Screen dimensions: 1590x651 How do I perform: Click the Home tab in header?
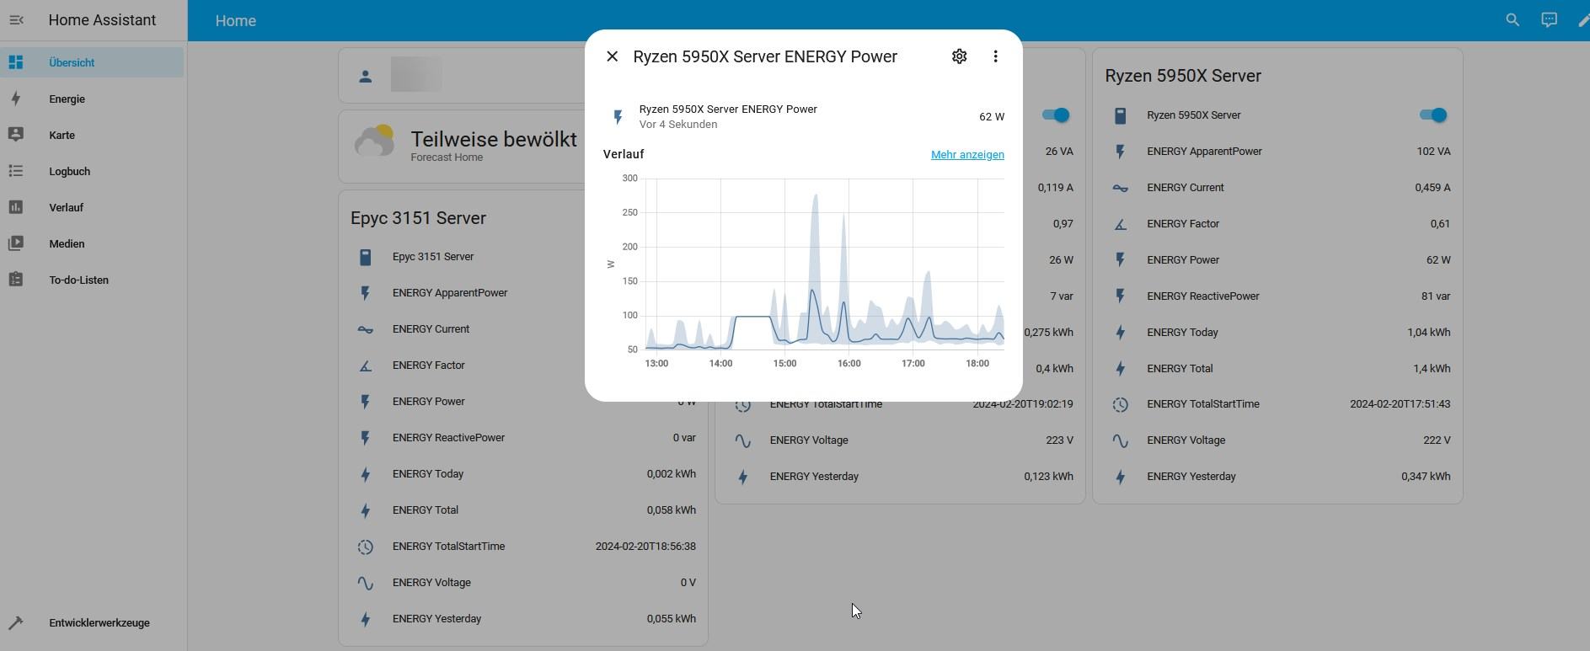236,21
